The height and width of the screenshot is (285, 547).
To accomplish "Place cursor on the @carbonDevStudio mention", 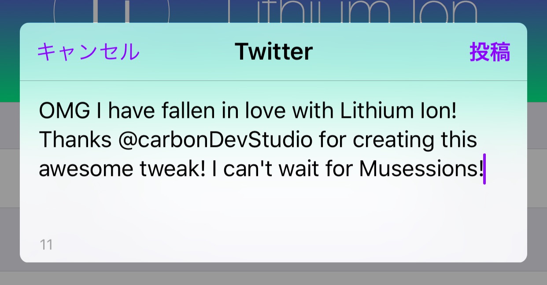I will point(216,141).
